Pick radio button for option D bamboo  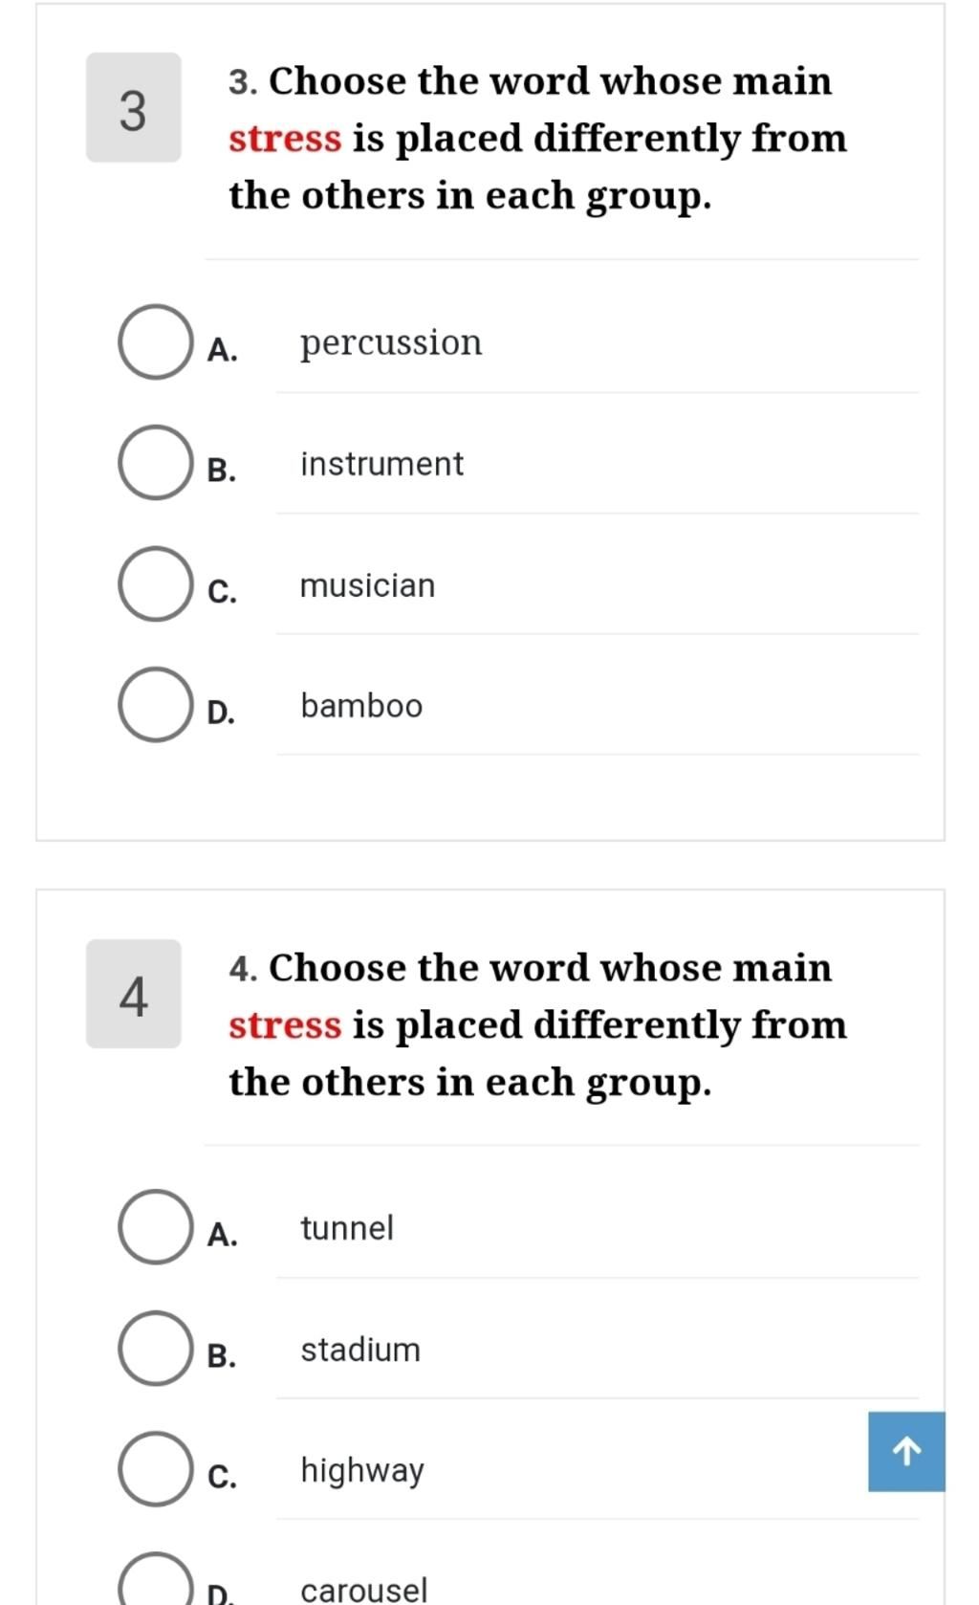point(155,705)
